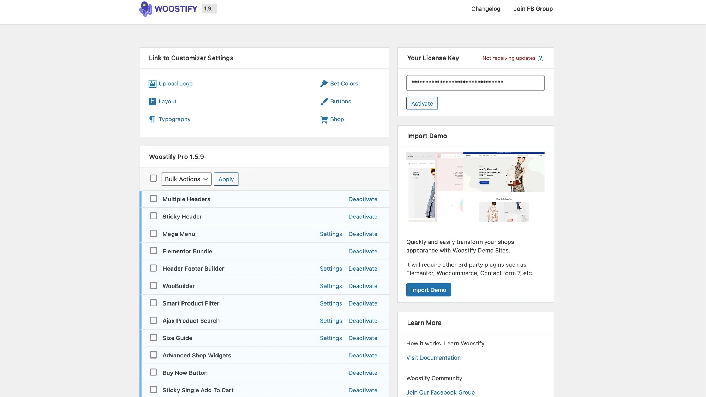Image resolution: width=706 pixels, height=397 pixels.
Task: Click inside the license key input field
Action: (475, 83)
